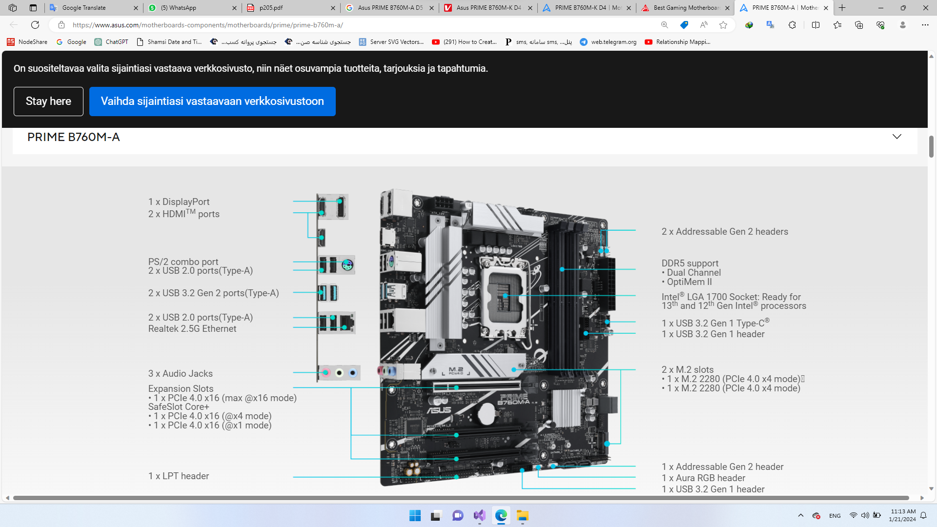The width and height of the screenshot is (937, 527).
Task: Click the vertical scrollbar down arrow
Action: pyautogui.click(x=931, y=488)
